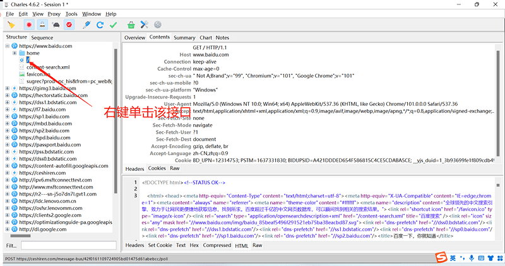
Task: Expand the home folder node
Action: pyautogui.click(x=15, y=53)
